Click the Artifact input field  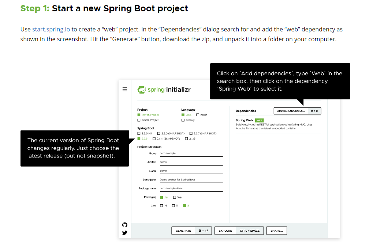[x=191, y=162]
